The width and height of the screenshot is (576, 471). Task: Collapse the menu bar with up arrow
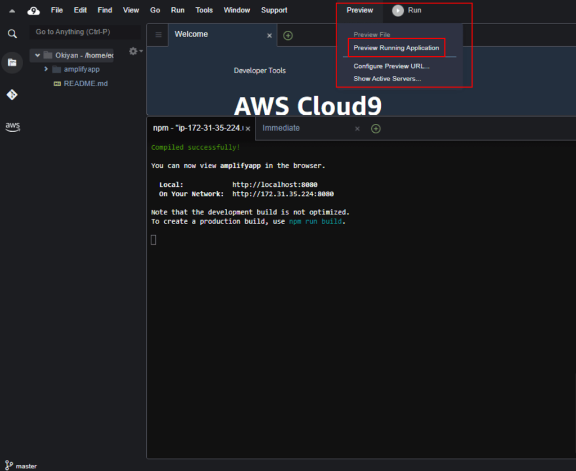(12, 10)
